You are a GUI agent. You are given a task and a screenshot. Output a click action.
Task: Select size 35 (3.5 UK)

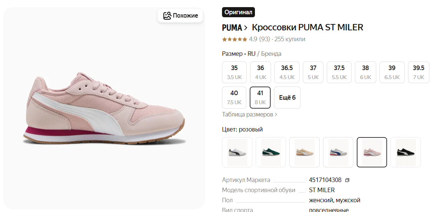tap(234, 72)
